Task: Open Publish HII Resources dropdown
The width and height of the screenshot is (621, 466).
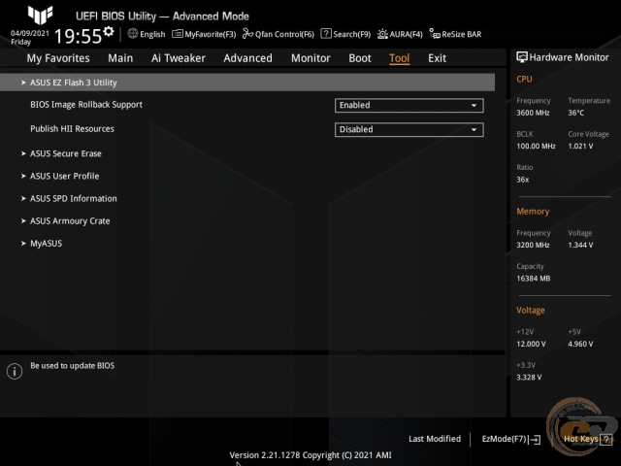Action: (409, 129)
